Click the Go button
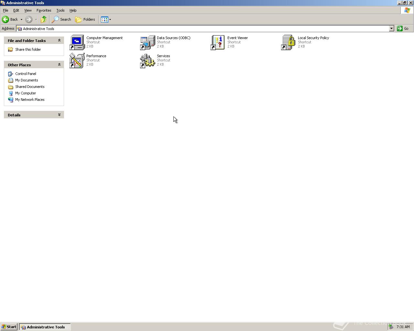The width and height of the screenshot is (414, 331). (403, 28)
